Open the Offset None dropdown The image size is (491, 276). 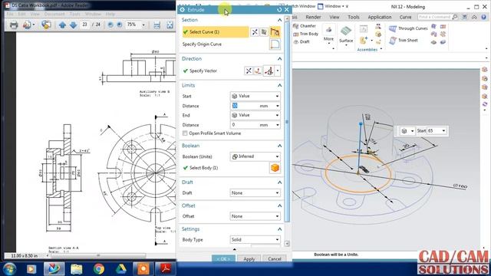click(x=255, y=216)
